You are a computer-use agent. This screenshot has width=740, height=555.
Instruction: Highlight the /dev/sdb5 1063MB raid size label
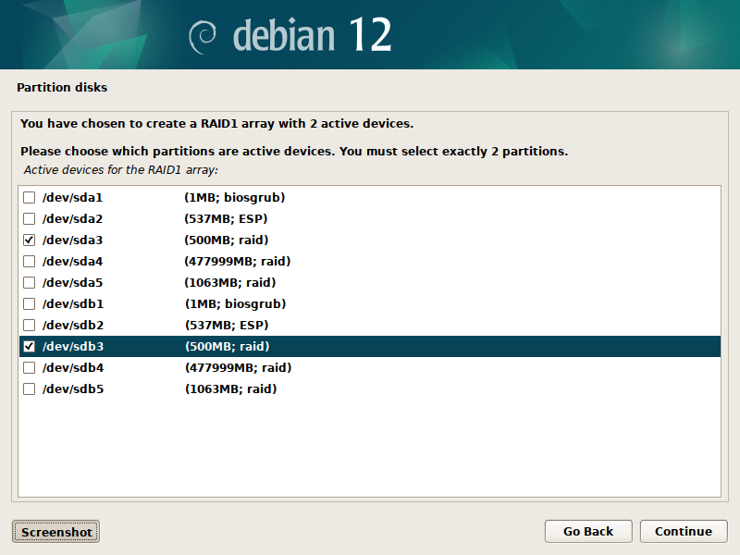pos(230,389)
